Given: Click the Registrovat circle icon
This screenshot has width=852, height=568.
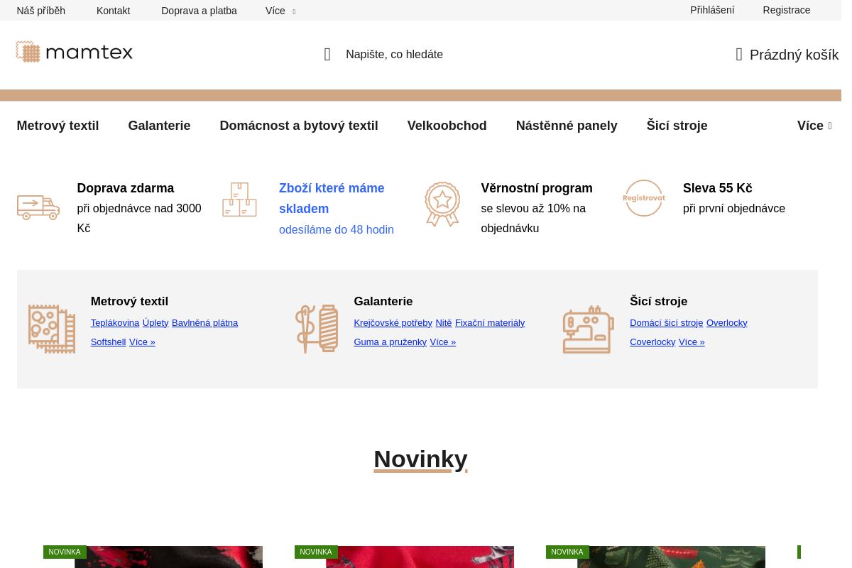Looking at the screenshot, I should click(644, 198).
